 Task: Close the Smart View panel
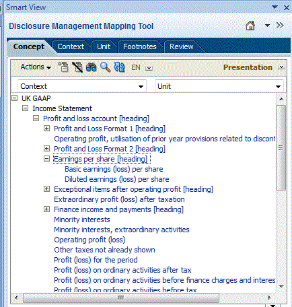pyautogui.click(x=287, y=7)
